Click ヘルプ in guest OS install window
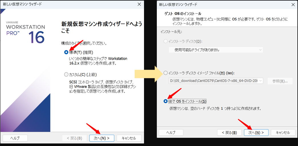The height and width of the screenshot is (146, 298). pyautogui.click(x=171, y=133)
